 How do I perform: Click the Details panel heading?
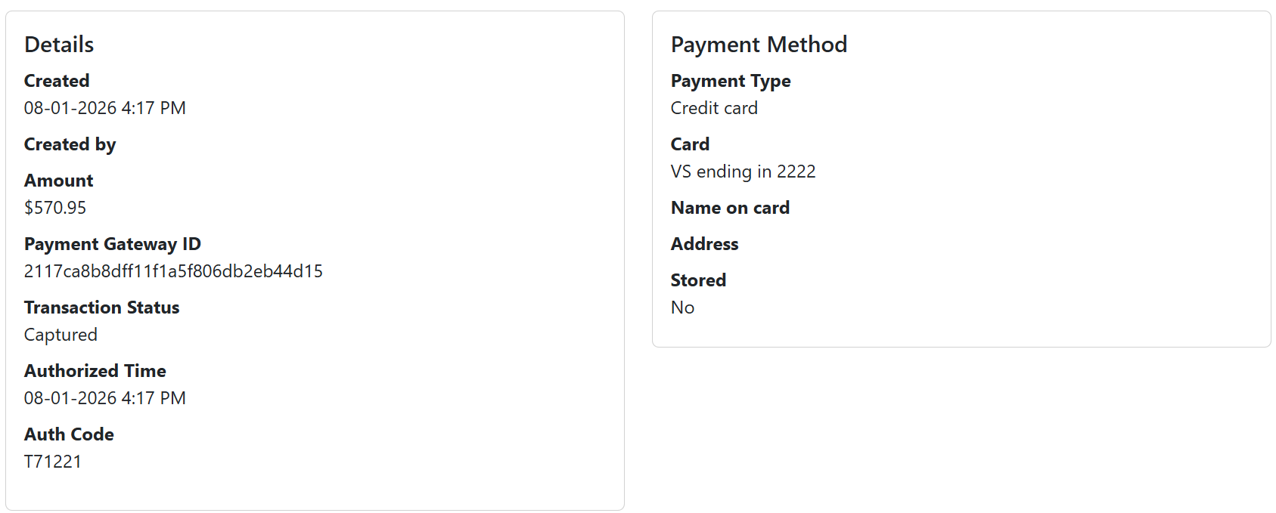click(x=59, y=45)
